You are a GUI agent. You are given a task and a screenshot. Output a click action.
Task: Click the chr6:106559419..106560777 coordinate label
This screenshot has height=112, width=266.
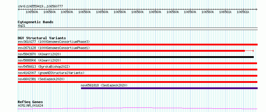(x=40, y=6)
